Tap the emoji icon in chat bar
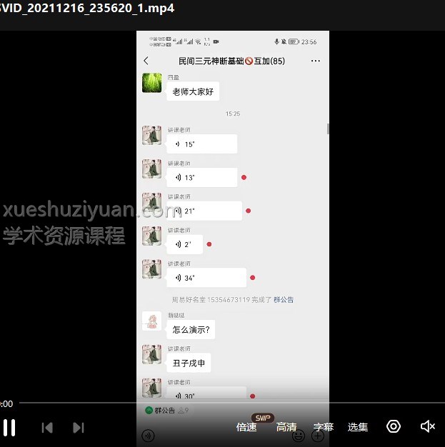445x447 pixels. (299, 435)
